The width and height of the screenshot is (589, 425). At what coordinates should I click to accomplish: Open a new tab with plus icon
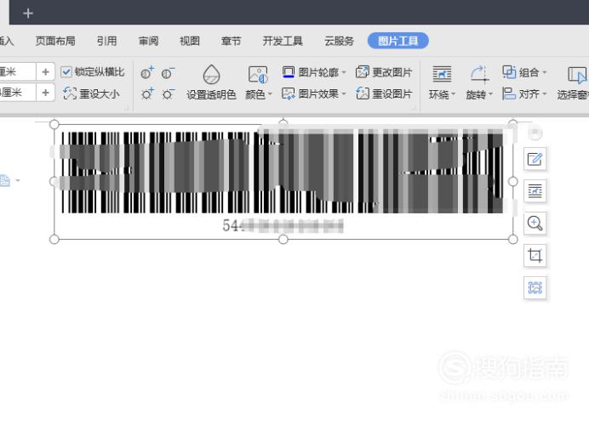pyautogui.click(x=28, y=13)
